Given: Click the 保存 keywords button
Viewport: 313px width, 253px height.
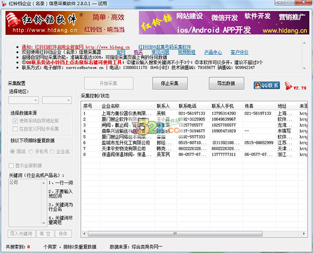Looking at the screenshot, I should click(x=63, y=234).
